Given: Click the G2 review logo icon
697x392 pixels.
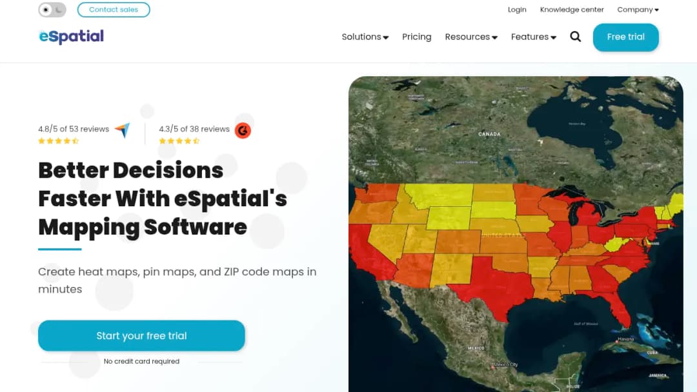Looking at the screenshot, I should pyautogui.click(x=243, y=130).
